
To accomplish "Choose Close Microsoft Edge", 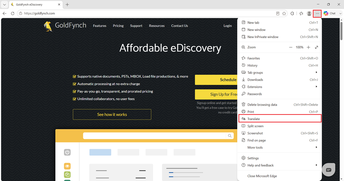I will (x=280, y=176).
